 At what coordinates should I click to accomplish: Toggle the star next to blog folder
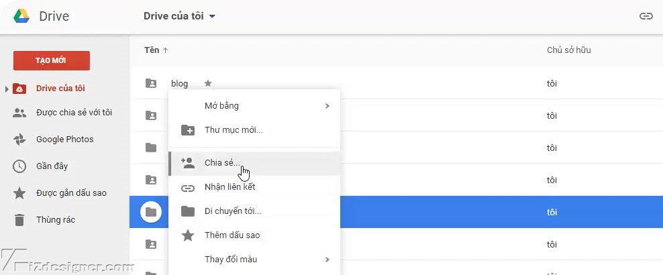pos(208,83)
